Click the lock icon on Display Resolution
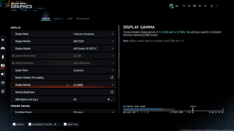 point(13,63)
